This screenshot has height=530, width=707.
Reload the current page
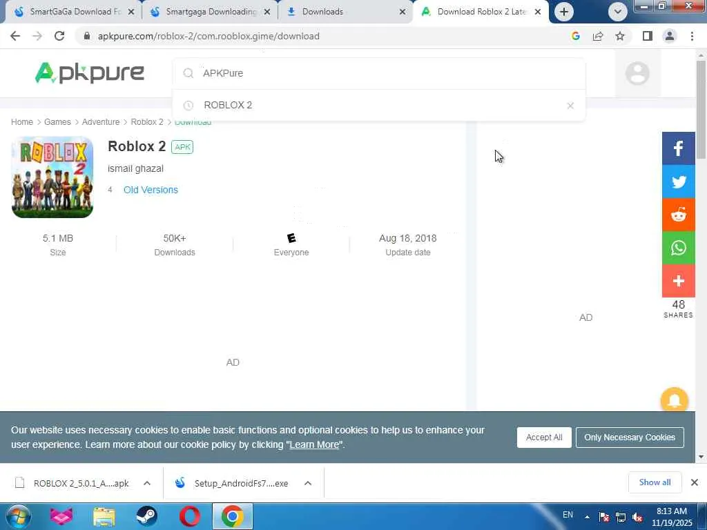coord(59,36)
